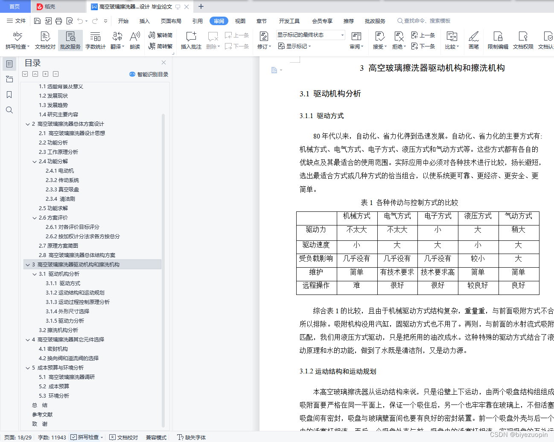
Task: Open the 页面布局 ribbon tab
Action: 171,21
